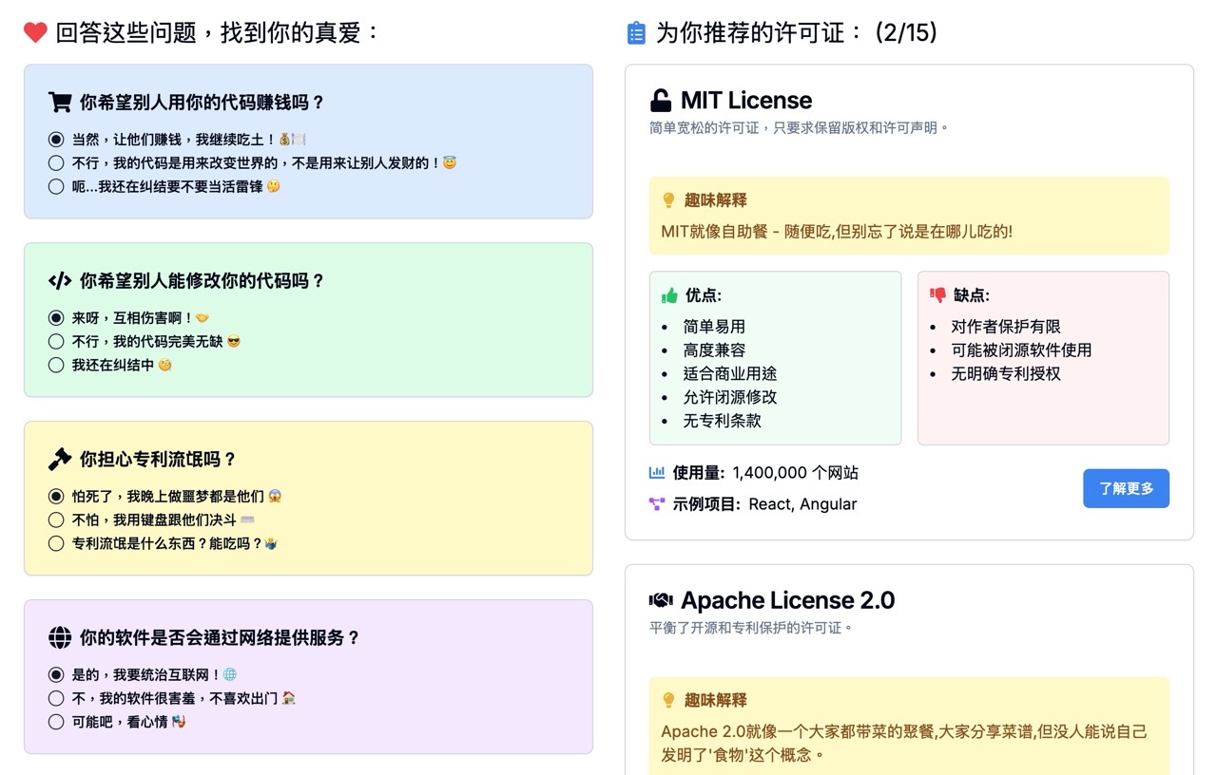Image resolution: width=1217 pixels, height=775 pixels.
Task: Click the advantage item 适合商业用途
Action: pyautogui.click(x=730, y=374)
